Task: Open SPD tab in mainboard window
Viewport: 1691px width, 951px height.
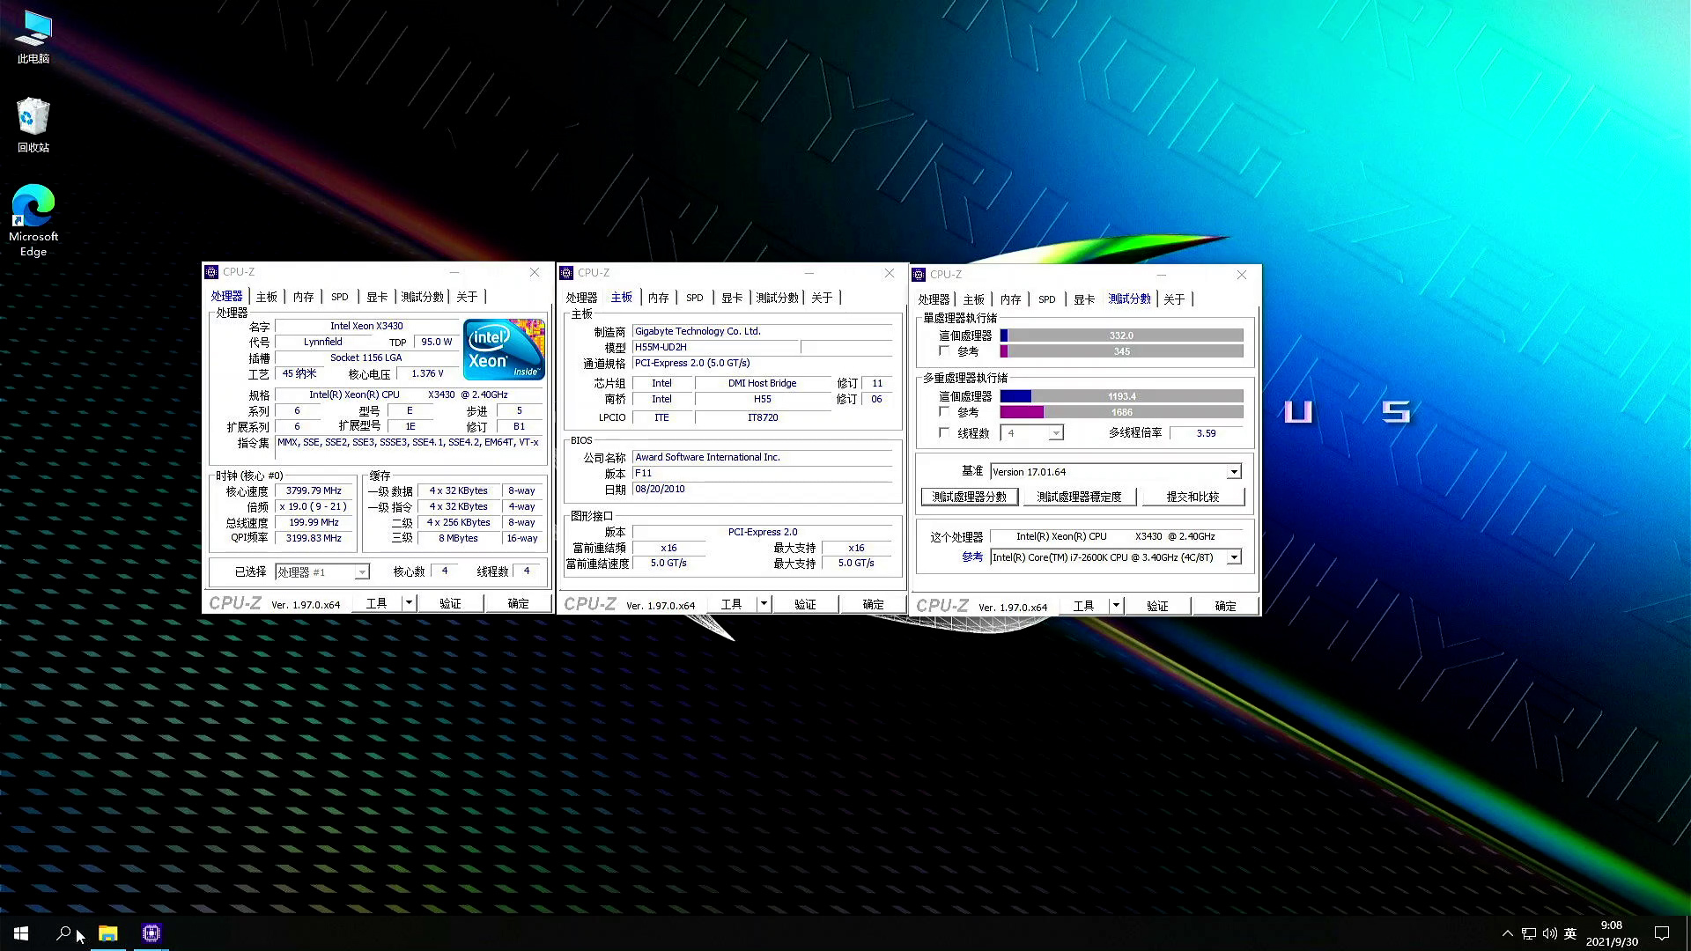Action: [695, 299]
